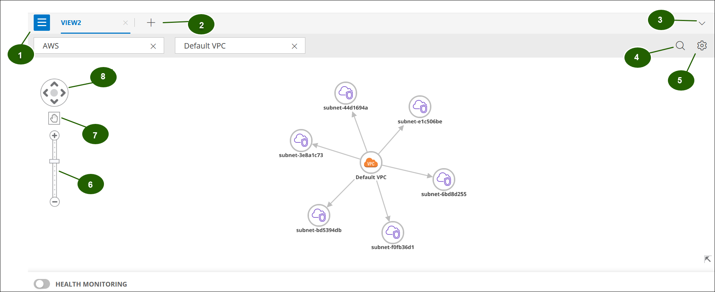Viewport: 715px width, 292px height.
Task: Click the Default VPC filter field
Action: pos(240,46)
